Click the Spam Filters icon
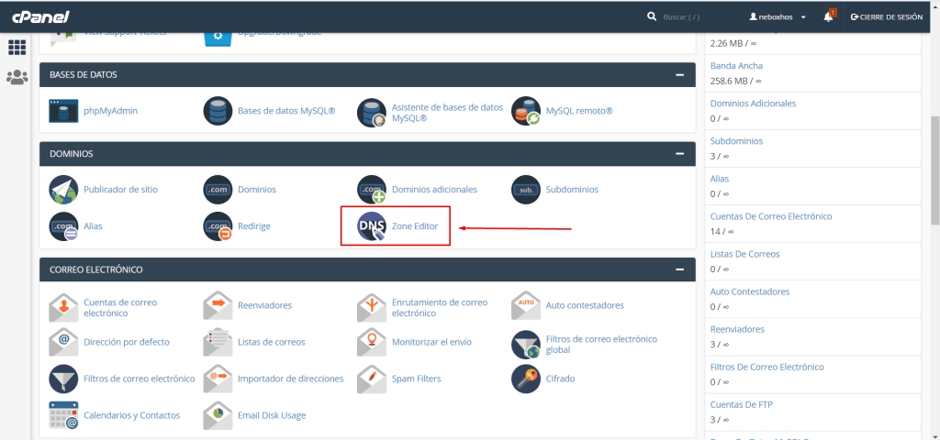 click(x=372, y=379)
